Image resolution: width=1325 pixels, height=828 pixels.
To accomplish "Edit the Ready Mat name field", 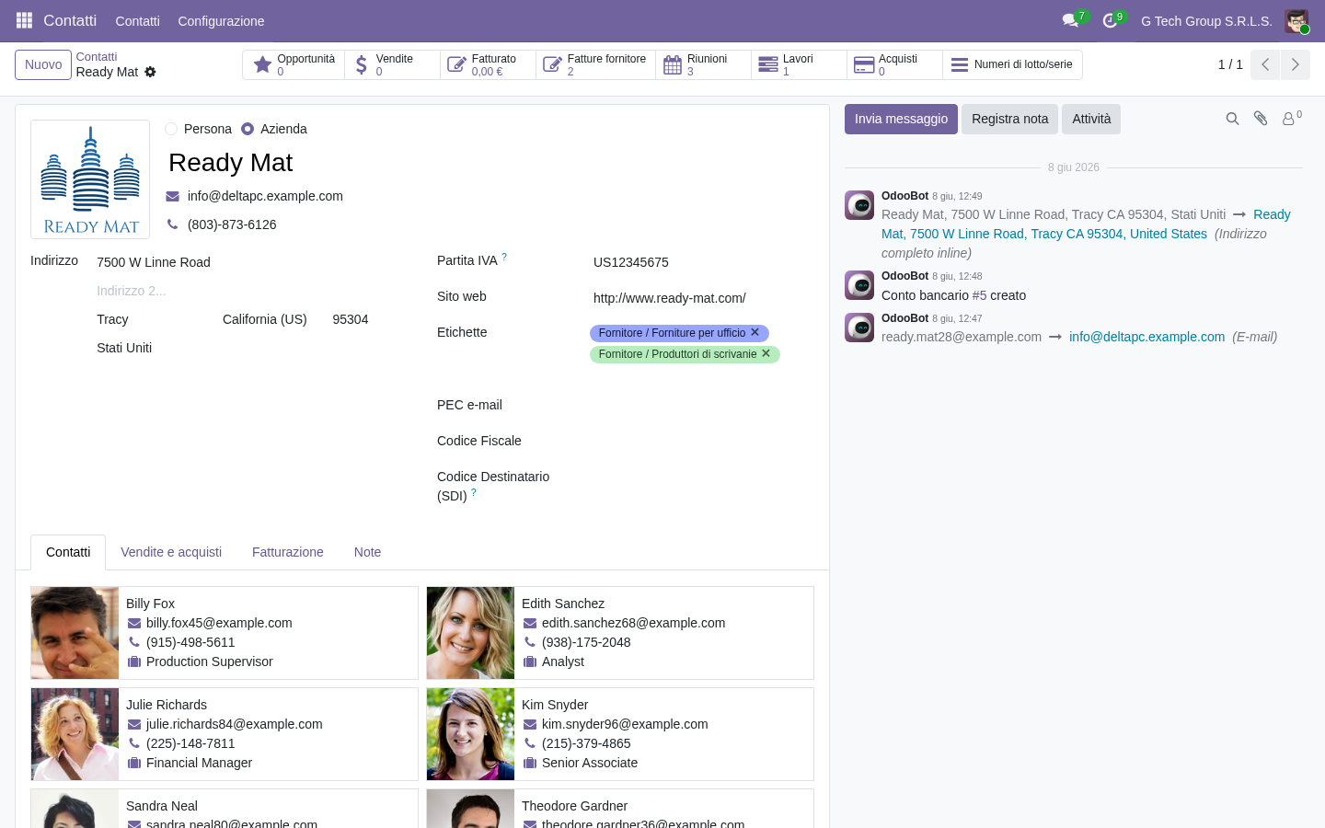I will coord(490,163).
